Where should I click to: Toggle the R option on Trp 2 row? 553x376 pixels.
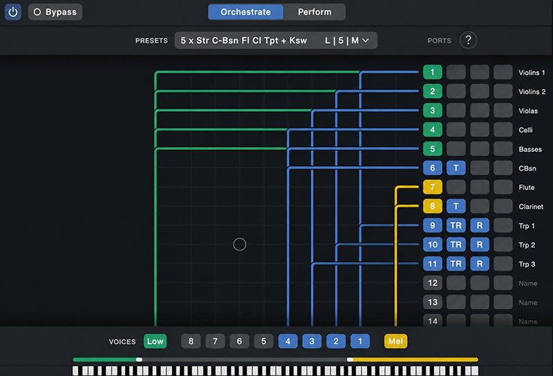(x=480, y=245)
